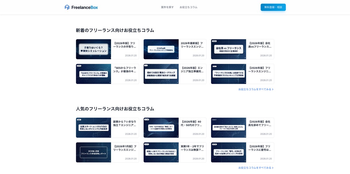Open the 初めての独立 完全ロードマップ thumbnail
Image resolution: width=350 pixels, height=174 pixels.
click(161, 74)
